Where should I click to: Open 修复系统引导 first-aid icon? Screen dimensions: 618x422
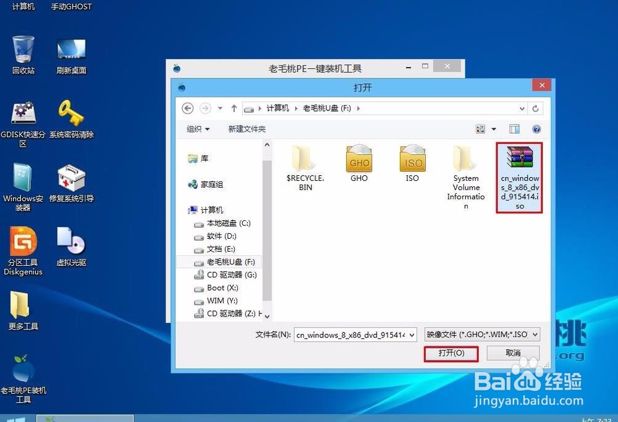click(71, 183)
